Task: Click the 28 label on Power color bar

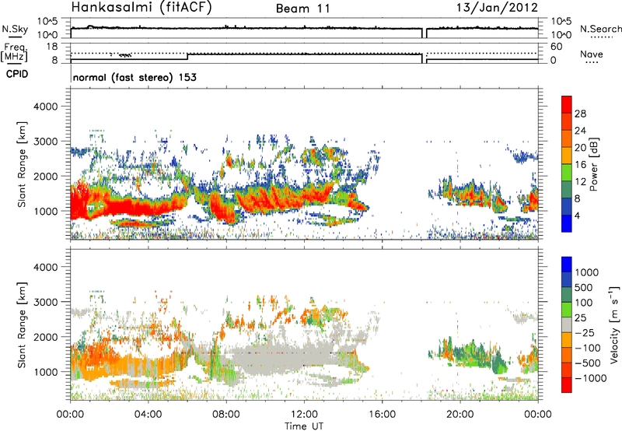Action: pos(580,114)
